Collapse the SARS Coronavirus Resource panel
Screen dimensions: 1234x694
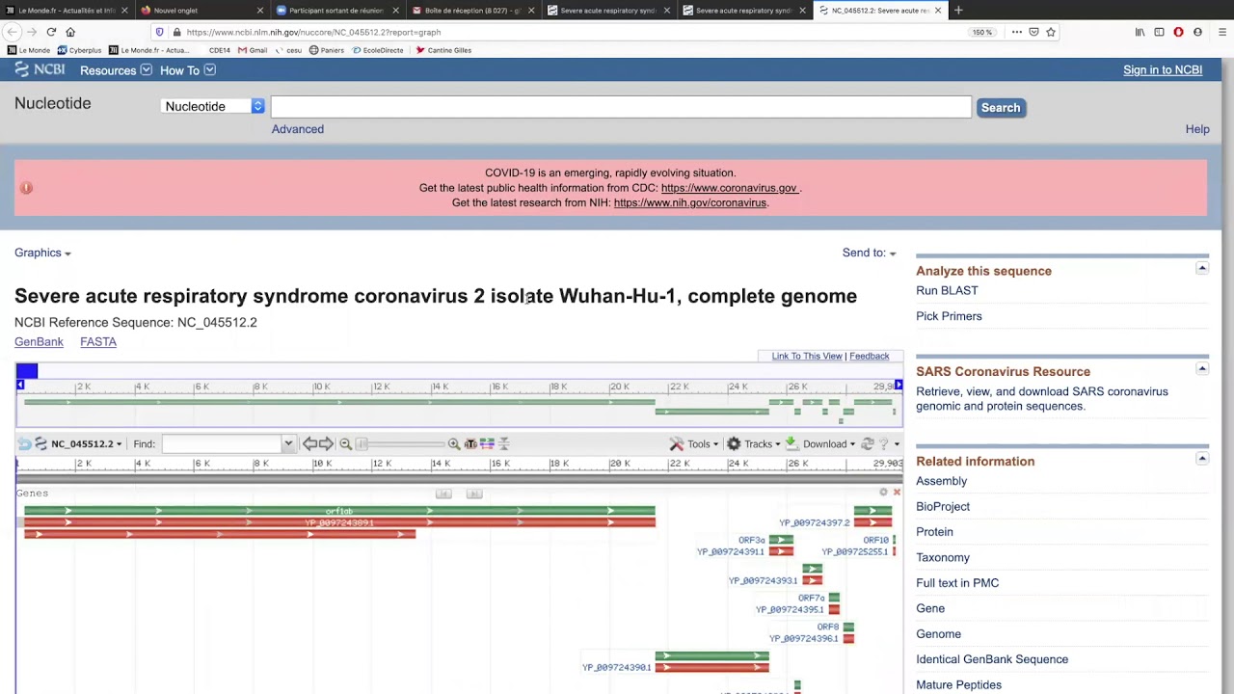1201,368
